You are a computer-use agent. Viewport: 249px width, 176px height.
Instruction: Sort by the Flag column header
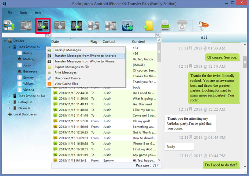pos(94,42)
